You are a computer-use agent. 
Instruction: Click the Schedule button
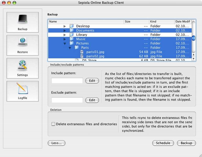(163, 143)
